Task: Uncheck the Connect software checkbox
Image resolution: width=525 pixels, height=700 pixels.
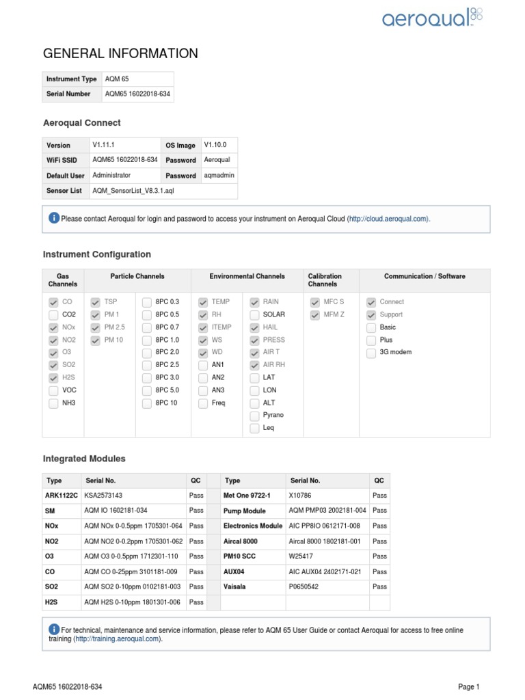Action: coord(371,302)
